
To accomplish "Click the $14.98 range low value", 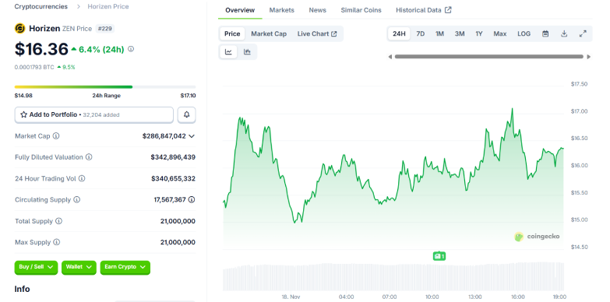I will click(x=23, y=96).
